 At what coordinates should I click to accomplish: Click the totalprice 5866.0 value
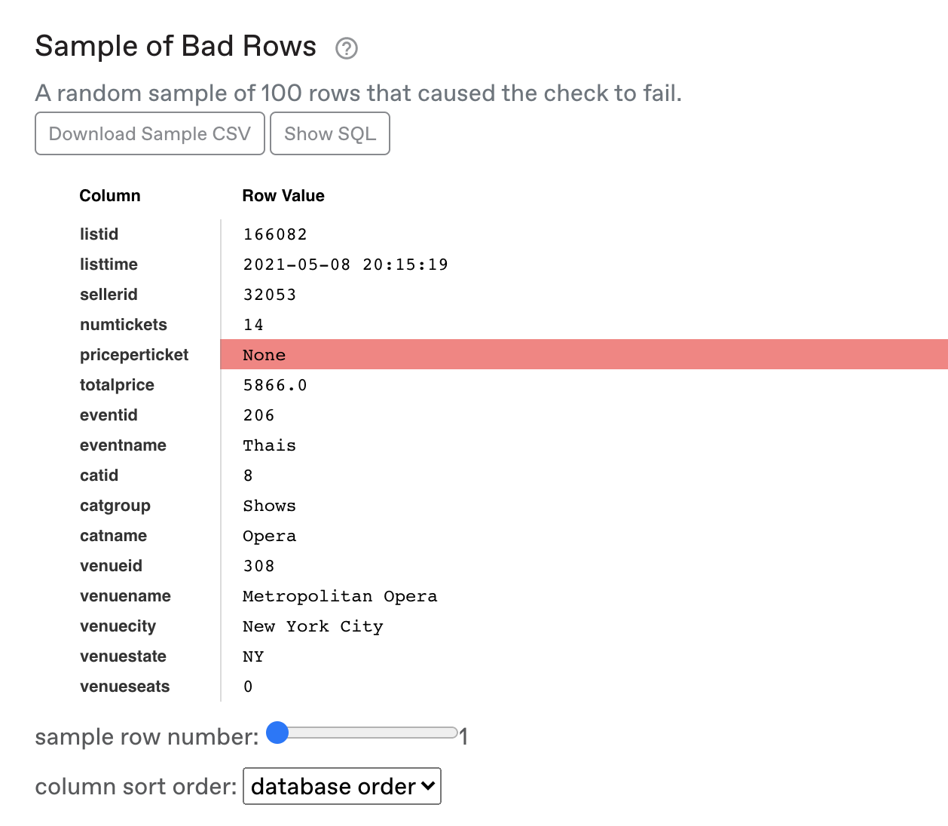click(x=275, y=385)
